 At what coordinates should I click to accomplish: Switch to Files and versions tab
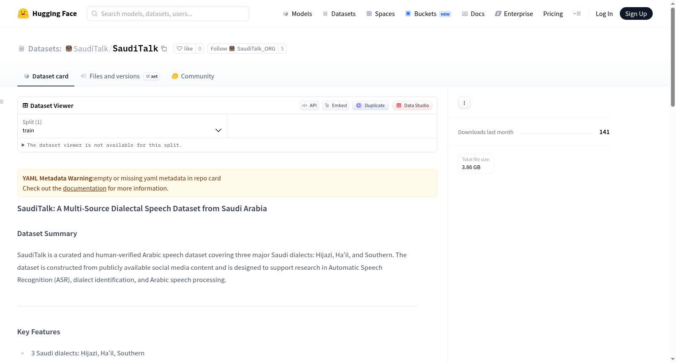[120, 76]
